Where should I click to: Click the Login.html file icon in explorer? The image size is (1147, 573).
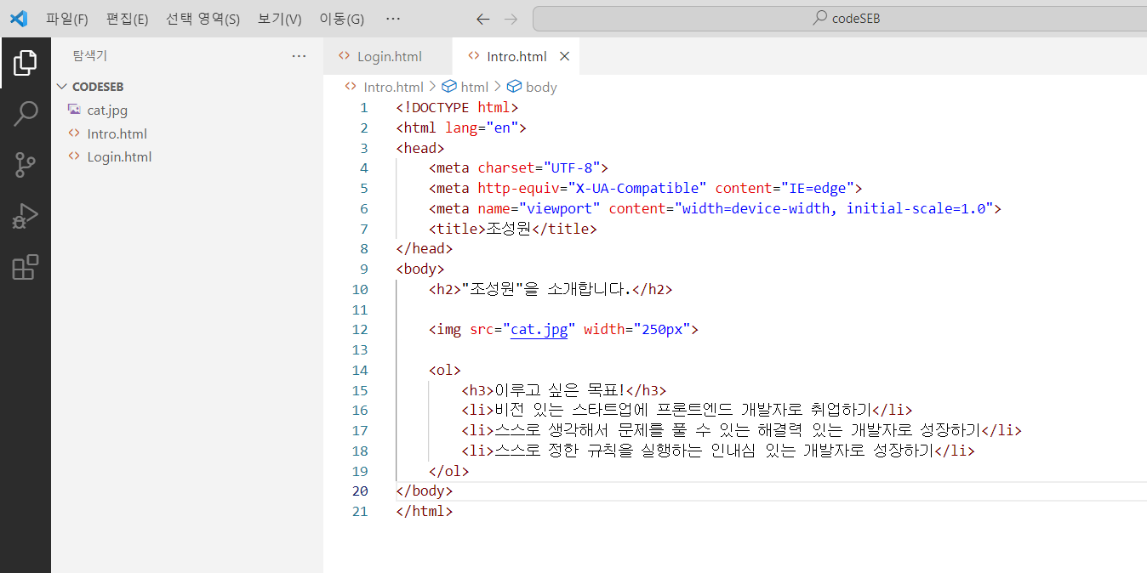74,156
